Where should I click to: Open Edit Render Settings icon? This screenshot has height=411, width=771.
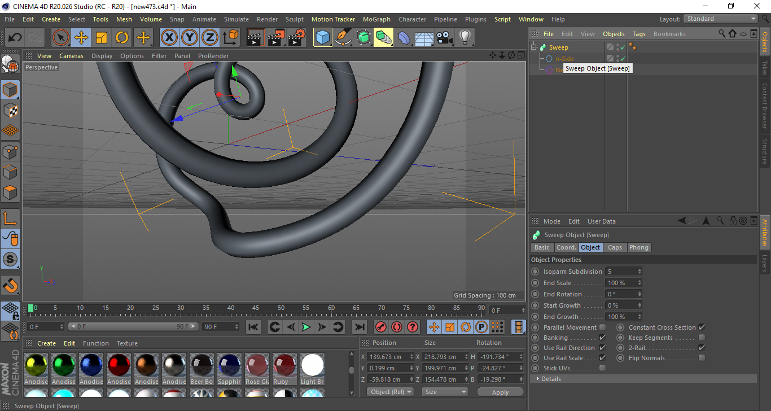(297, 38)
